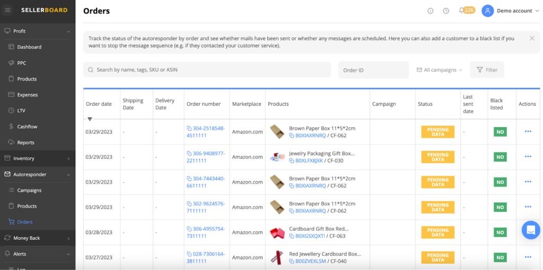Click the clock history icon
This screenshot has width=543, height=270.
tap(446, 11)
